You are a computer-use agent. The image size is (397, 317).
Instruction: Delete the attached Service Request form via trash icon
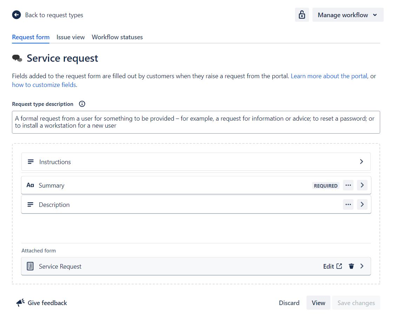pyautogui.click(x=351, y=266)
